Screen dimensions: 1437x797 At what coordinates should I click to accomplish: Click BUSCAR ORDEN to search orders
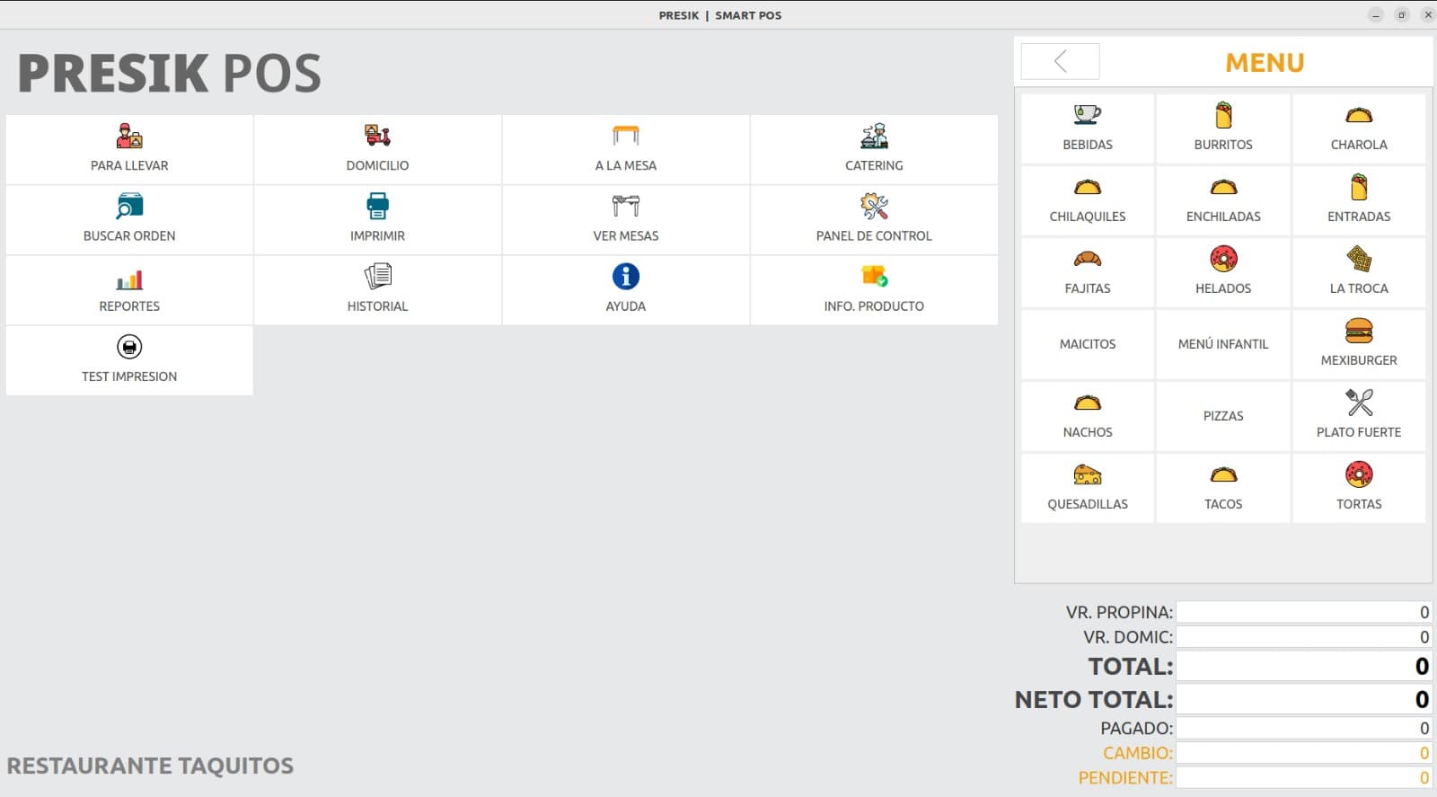point(129,220)
